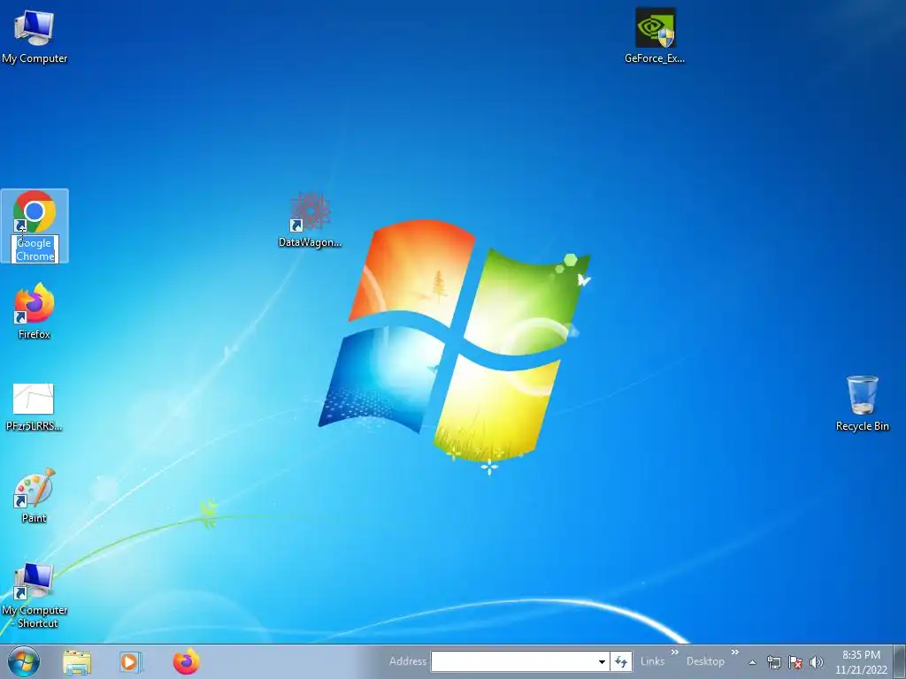Select the PFzr5LRRS image file thumbnail

point(34,408)
